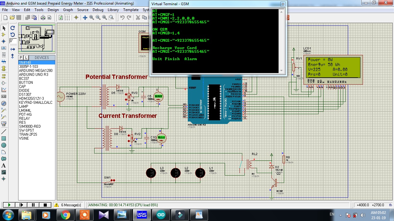Click the Redo arrow icon

(129, 17)
